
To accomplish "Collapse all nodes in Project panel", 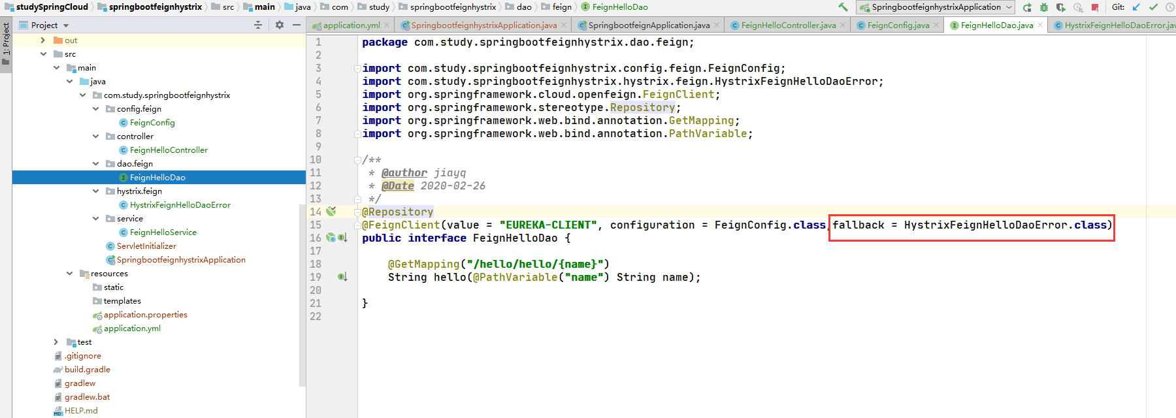I will coord(258,25).
